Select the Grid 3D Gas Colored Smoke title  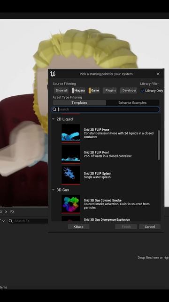pos(102,200)
